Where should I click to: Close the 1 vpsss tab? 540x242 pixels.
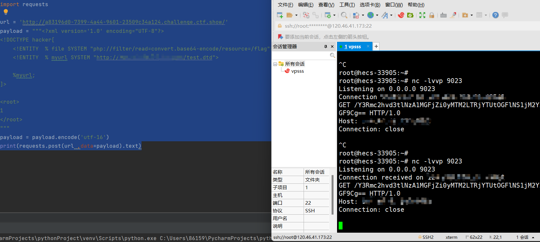point(368,46)
